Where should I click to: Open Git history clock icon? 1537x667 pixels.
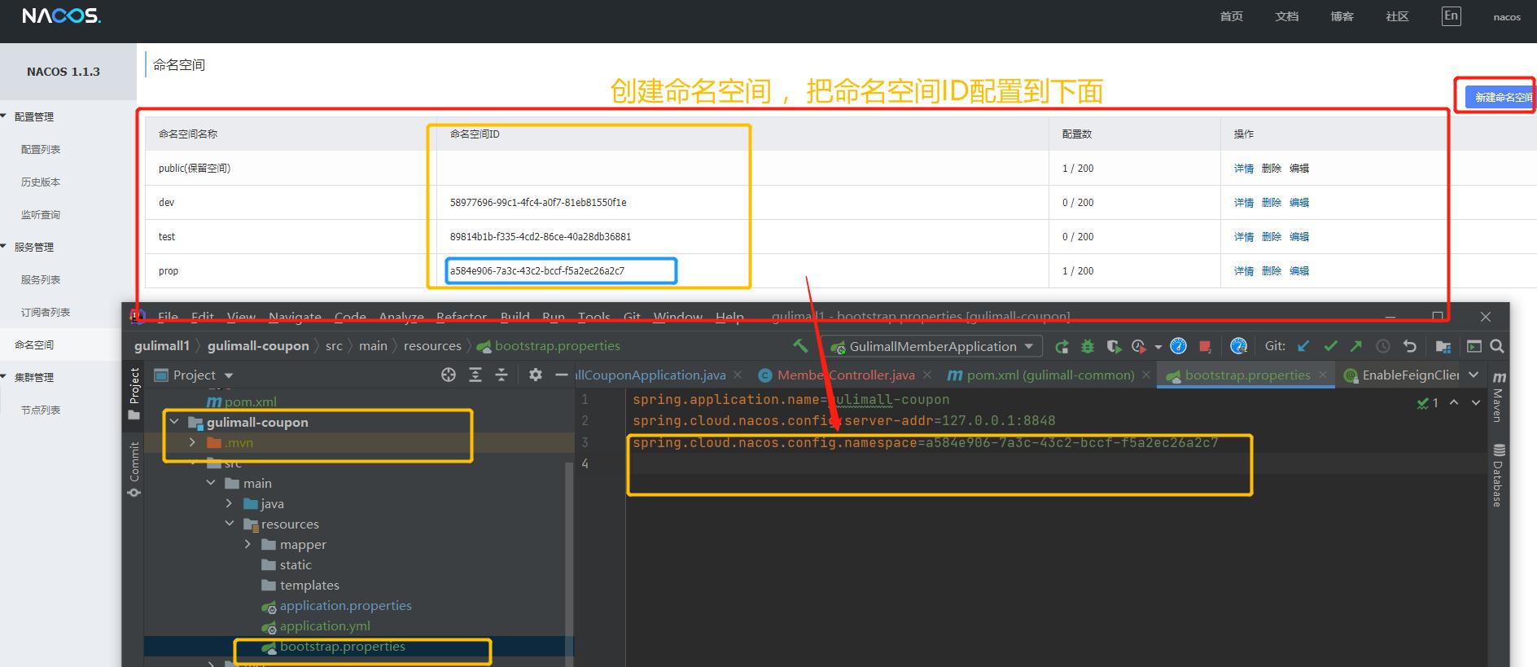(x=1383, y=347)
